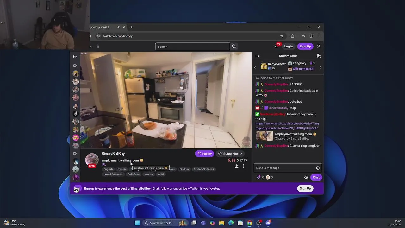The image size is (405, 228).
Task: Select the Findom tag
Action: tap(184, 169)
